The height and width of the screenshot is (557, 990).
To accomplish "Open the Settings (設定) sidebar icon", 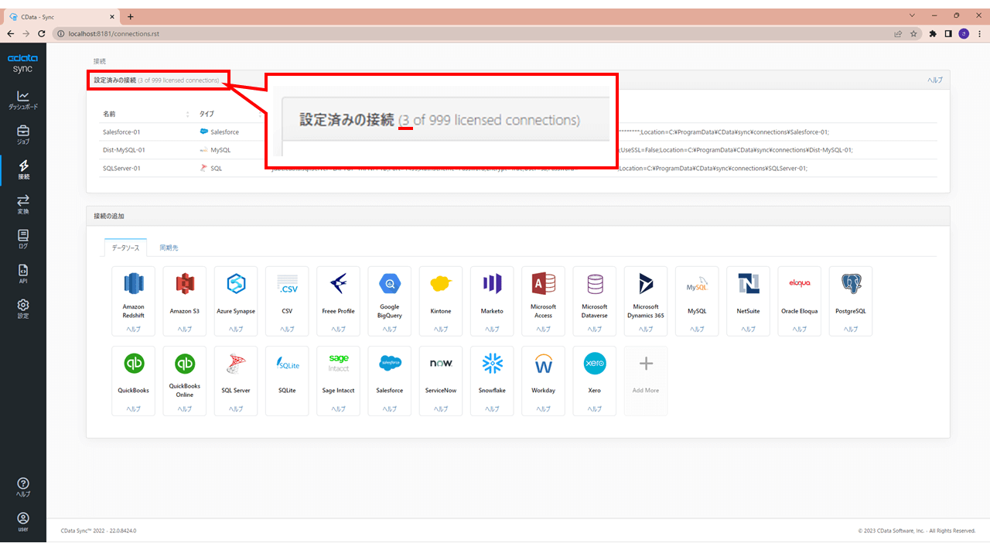I will [23, 309].
